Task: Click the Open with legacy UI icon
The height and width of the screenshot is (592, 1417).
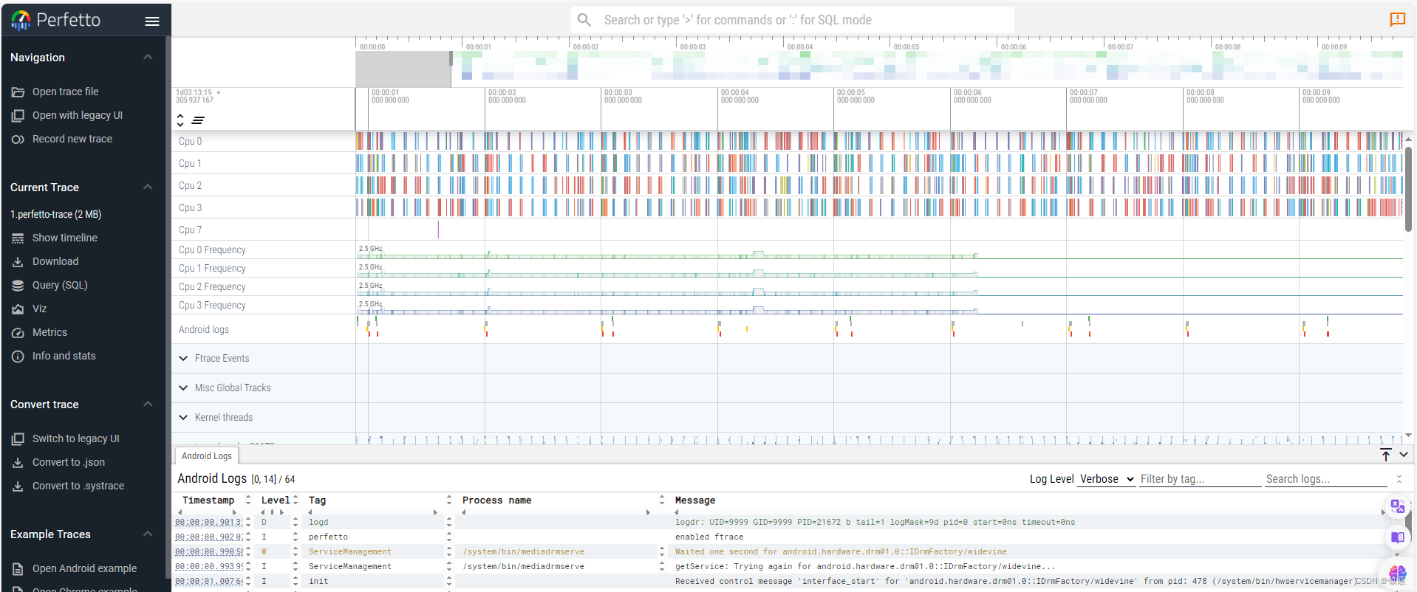Action: [x=18, y=116]
